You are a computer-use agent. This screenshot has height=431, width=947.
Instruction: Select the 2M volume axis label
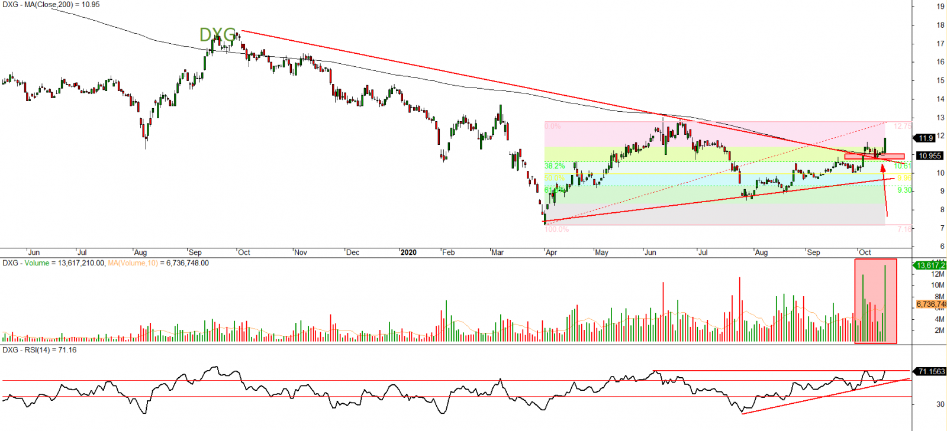[x=939, y=330]
